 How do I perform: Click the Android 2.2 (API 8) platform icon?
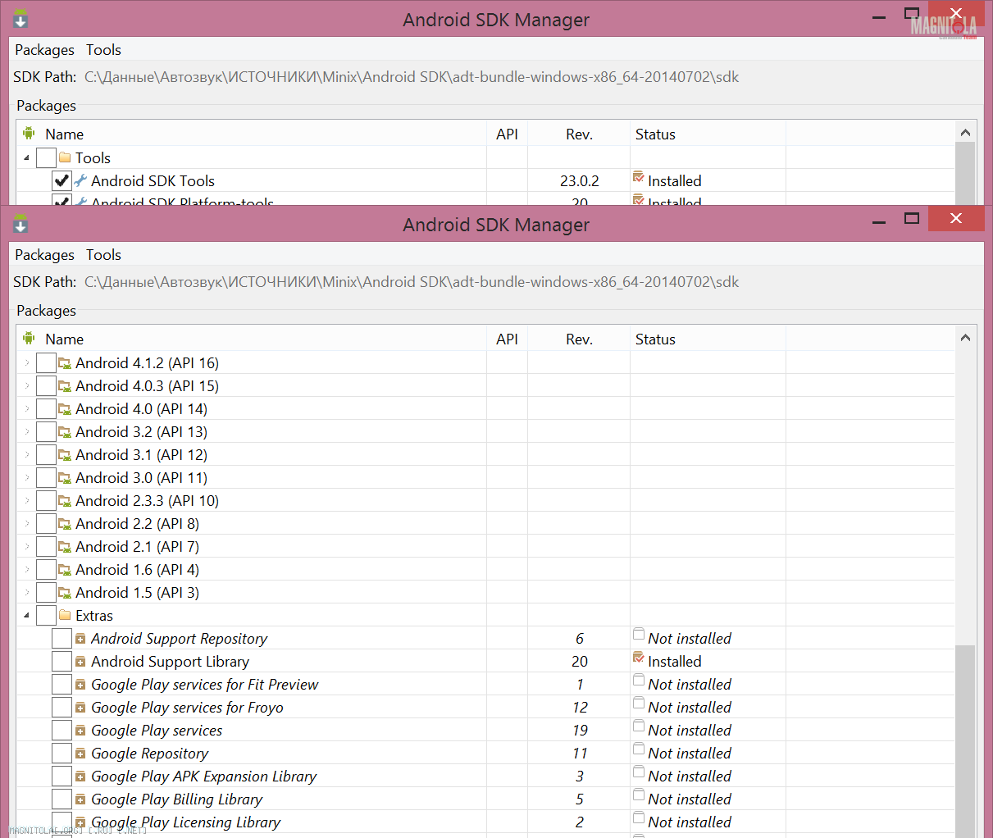click(65, 524)
